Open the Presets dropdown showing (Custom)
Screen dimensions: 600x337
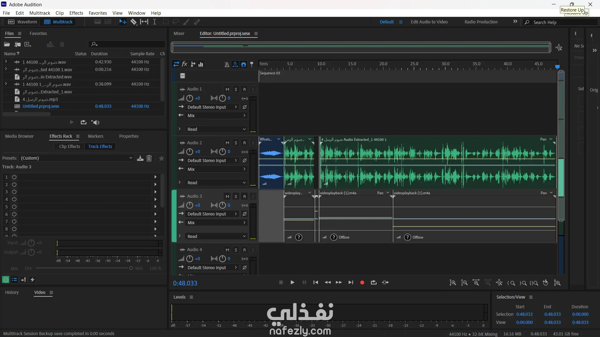pyautogui.click(x=77, y=158)
